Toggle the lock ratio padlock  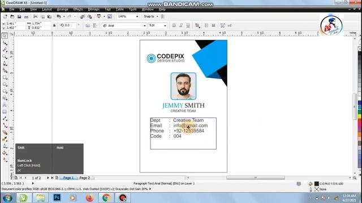pos(54,25)
